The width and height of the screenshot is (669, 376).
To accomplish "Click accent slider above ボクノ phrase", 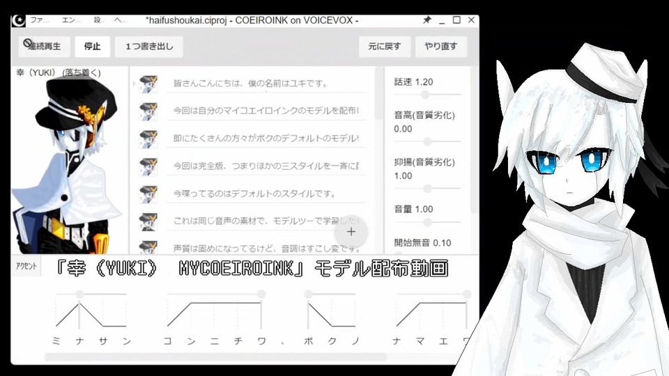I will pos(330,294).
